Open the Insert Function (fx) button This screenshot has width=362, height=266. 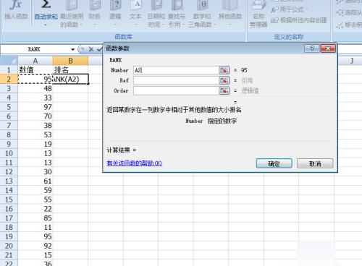pyautogui.click(x=16, y=11)
